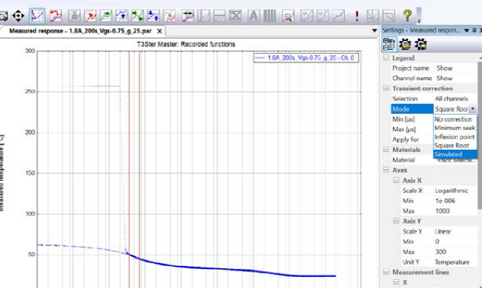
Task: Click the red looping arrows curve icon
Action: point(56,15)
